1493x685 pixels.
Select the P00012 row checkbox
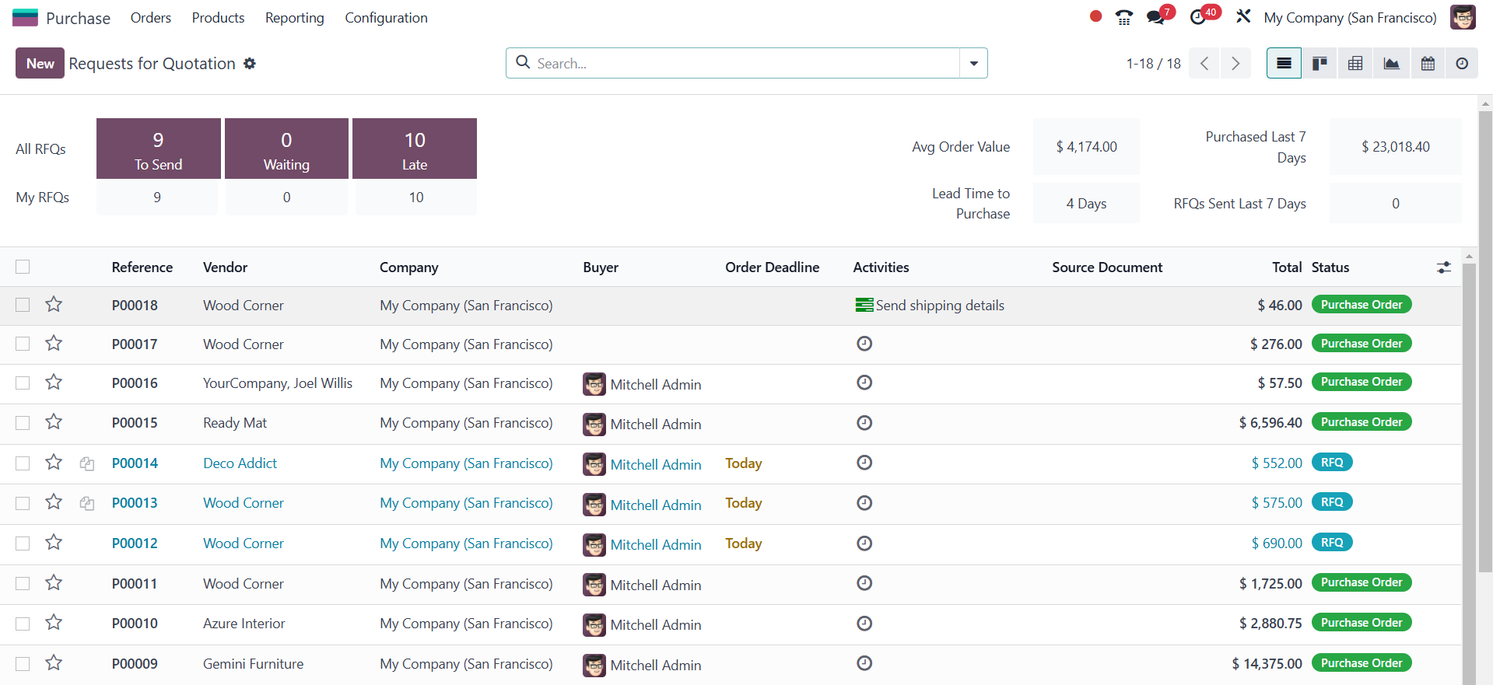click(23, 543)
